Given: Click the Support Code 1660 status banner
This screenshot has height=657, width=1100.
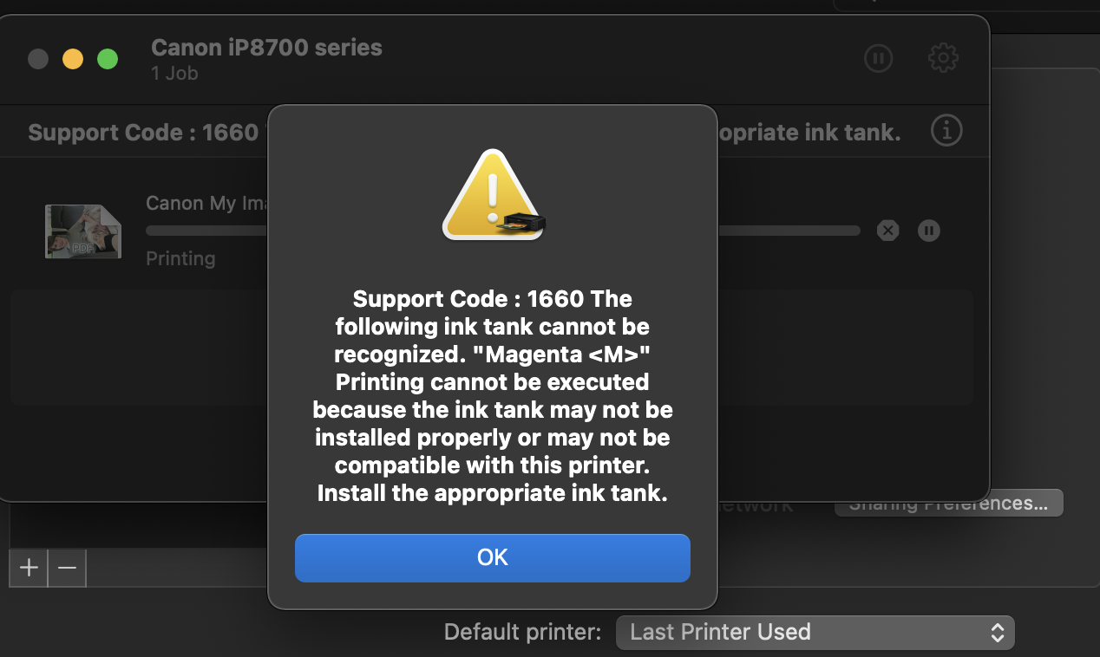Looking at the screenshot, I should point(143,133).
